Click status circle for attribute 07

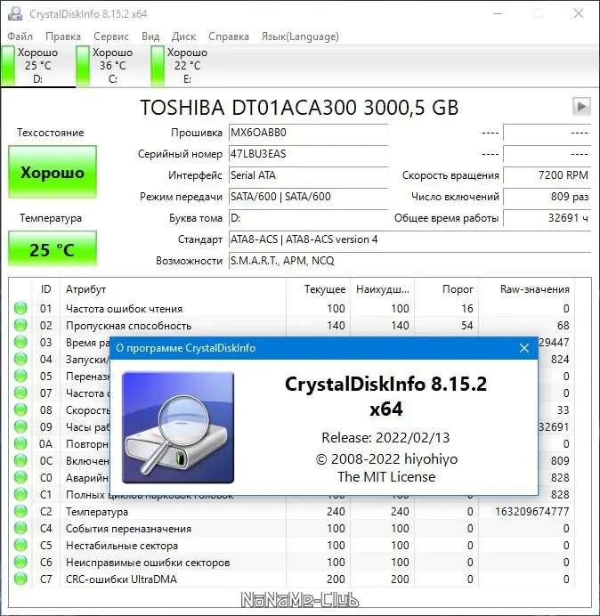20,393
